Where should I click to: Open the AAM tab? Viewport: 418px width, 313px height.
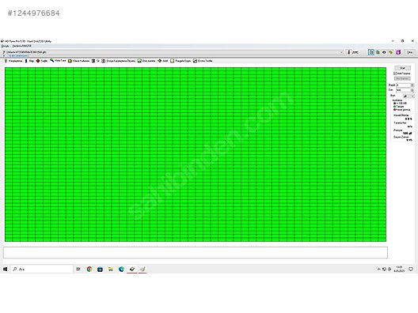(x=163, y=61)
